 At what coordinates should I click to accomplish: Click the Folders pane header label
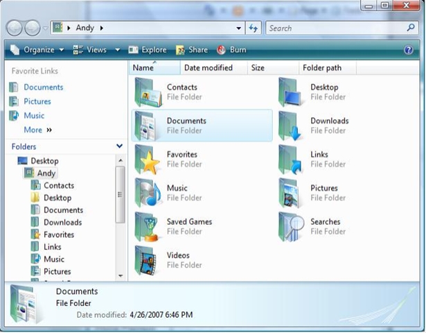tap(24, 146)
